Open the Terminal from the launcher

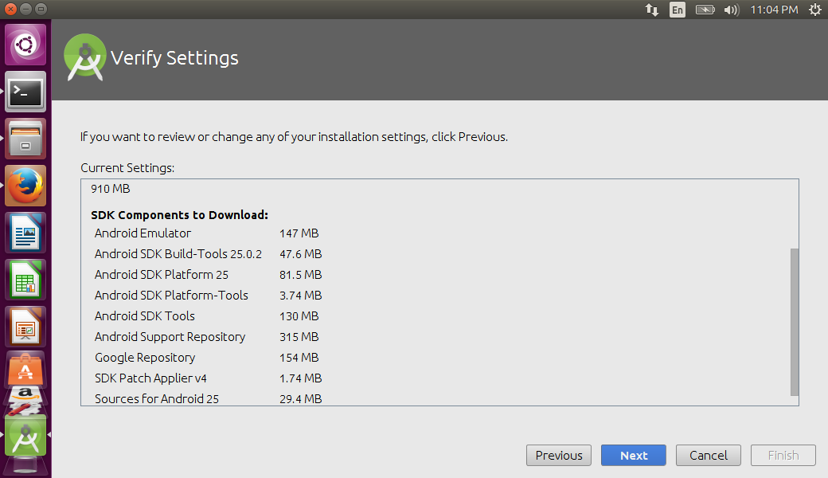pos(25,92)
